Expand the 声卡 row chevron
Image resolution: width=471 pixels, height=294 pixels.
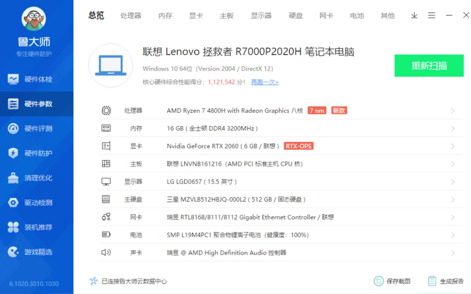(453, 253)
